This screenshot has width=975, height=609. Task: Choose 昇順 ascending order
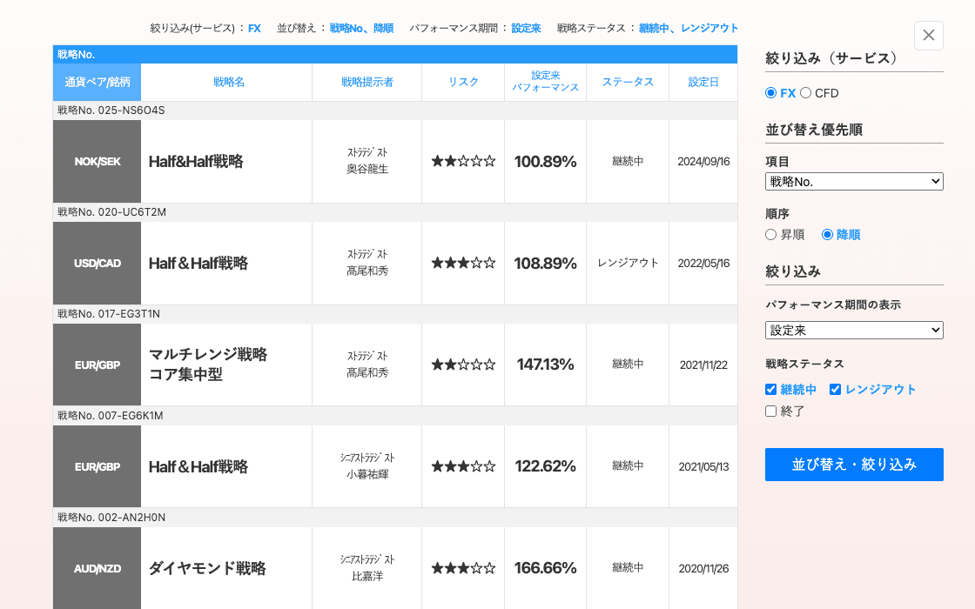click(770, 235)
